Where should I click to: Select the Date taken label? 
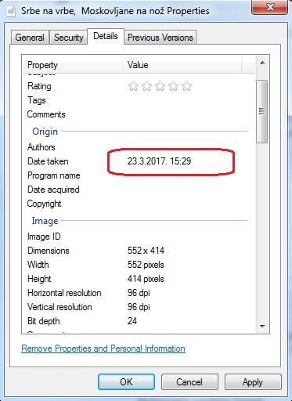click(x=48, y=161)
